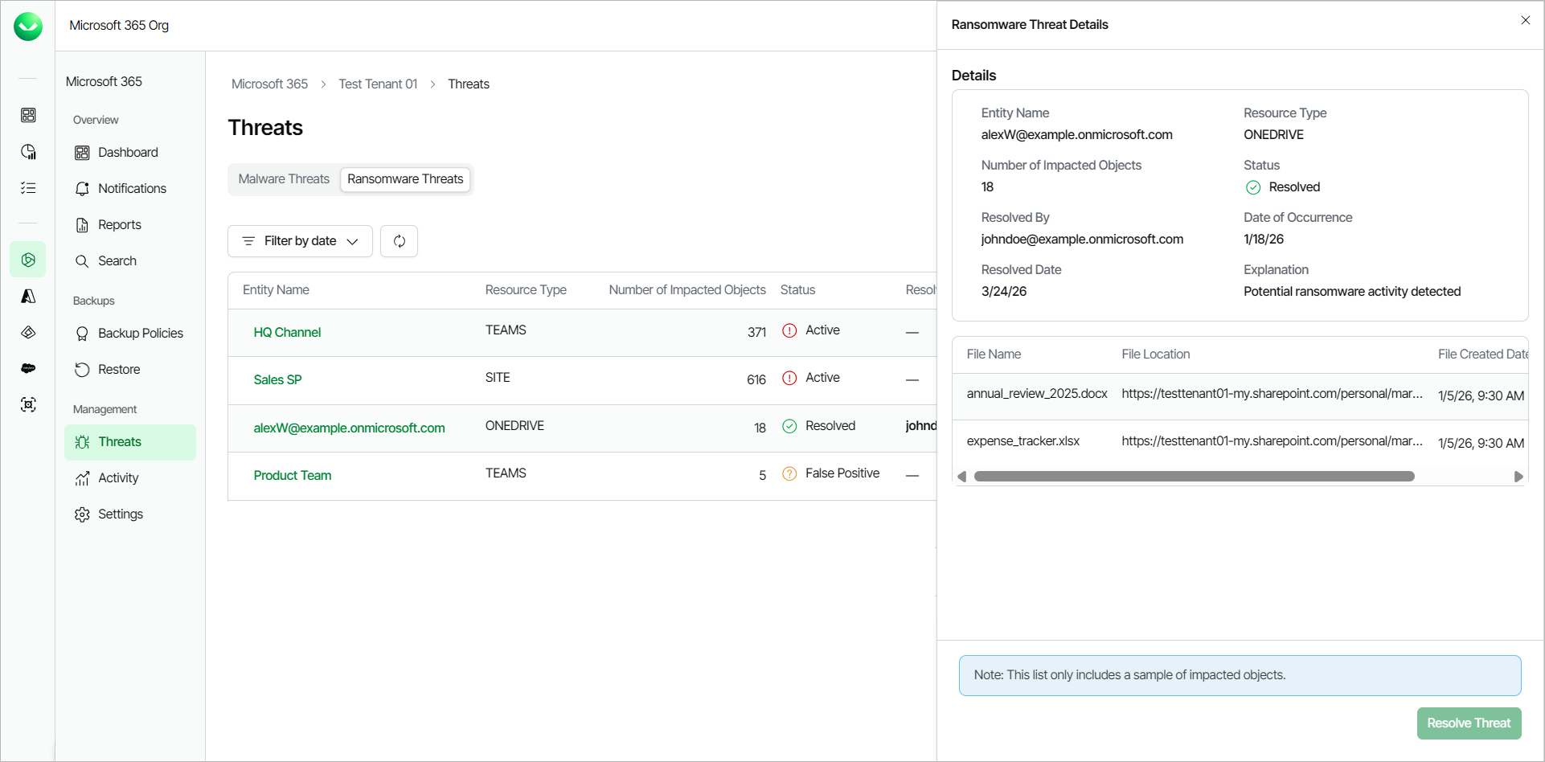
Task: Open the dashboard grid icon in left rail
Action: click(x=28, y=116)
